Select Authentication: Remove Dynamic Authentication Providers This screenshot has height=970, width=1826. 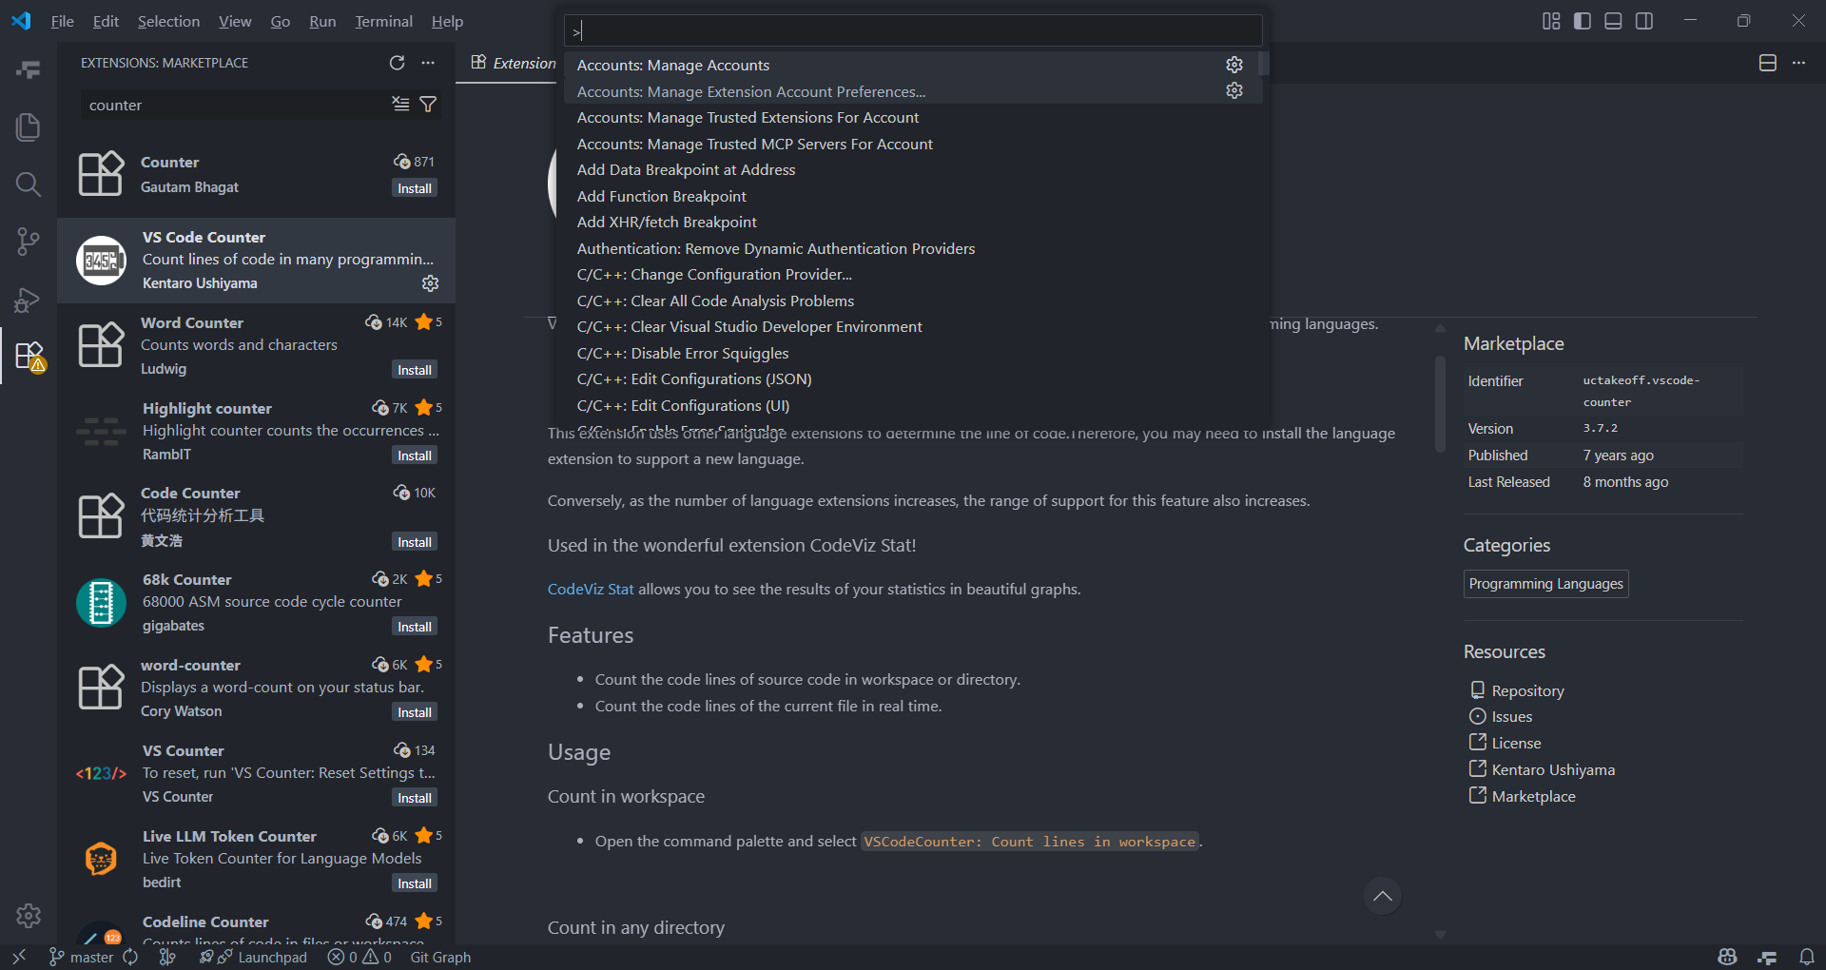point(913,248)
